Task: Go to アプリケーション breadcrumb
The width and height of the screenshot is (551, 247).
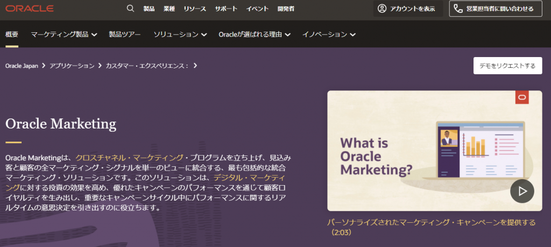Action: [x=72, y=66]
